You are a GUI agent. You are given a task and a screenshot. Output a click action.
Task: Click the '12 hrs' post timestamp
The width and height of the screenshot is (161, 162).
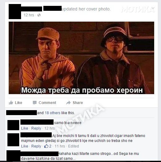29,15
